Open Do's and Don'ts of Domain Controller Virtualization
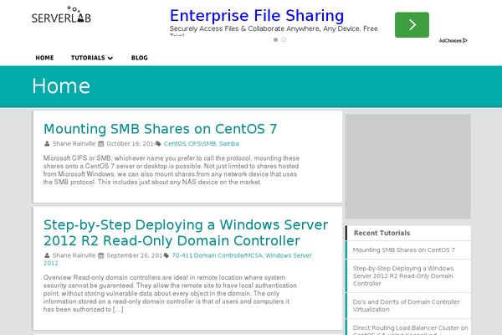This screenshot has width=502, height=335. (x=406, y=306)
